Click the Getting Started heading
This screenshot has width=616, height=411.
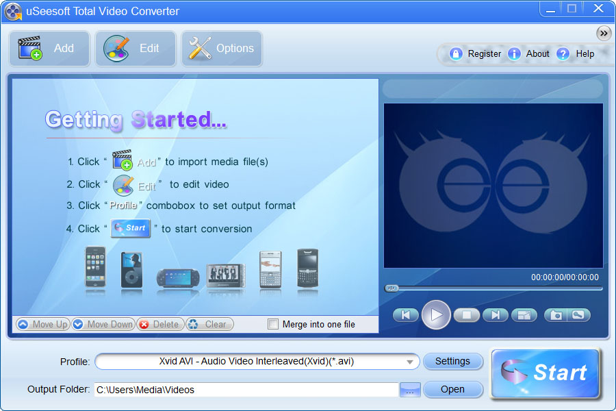136,120
